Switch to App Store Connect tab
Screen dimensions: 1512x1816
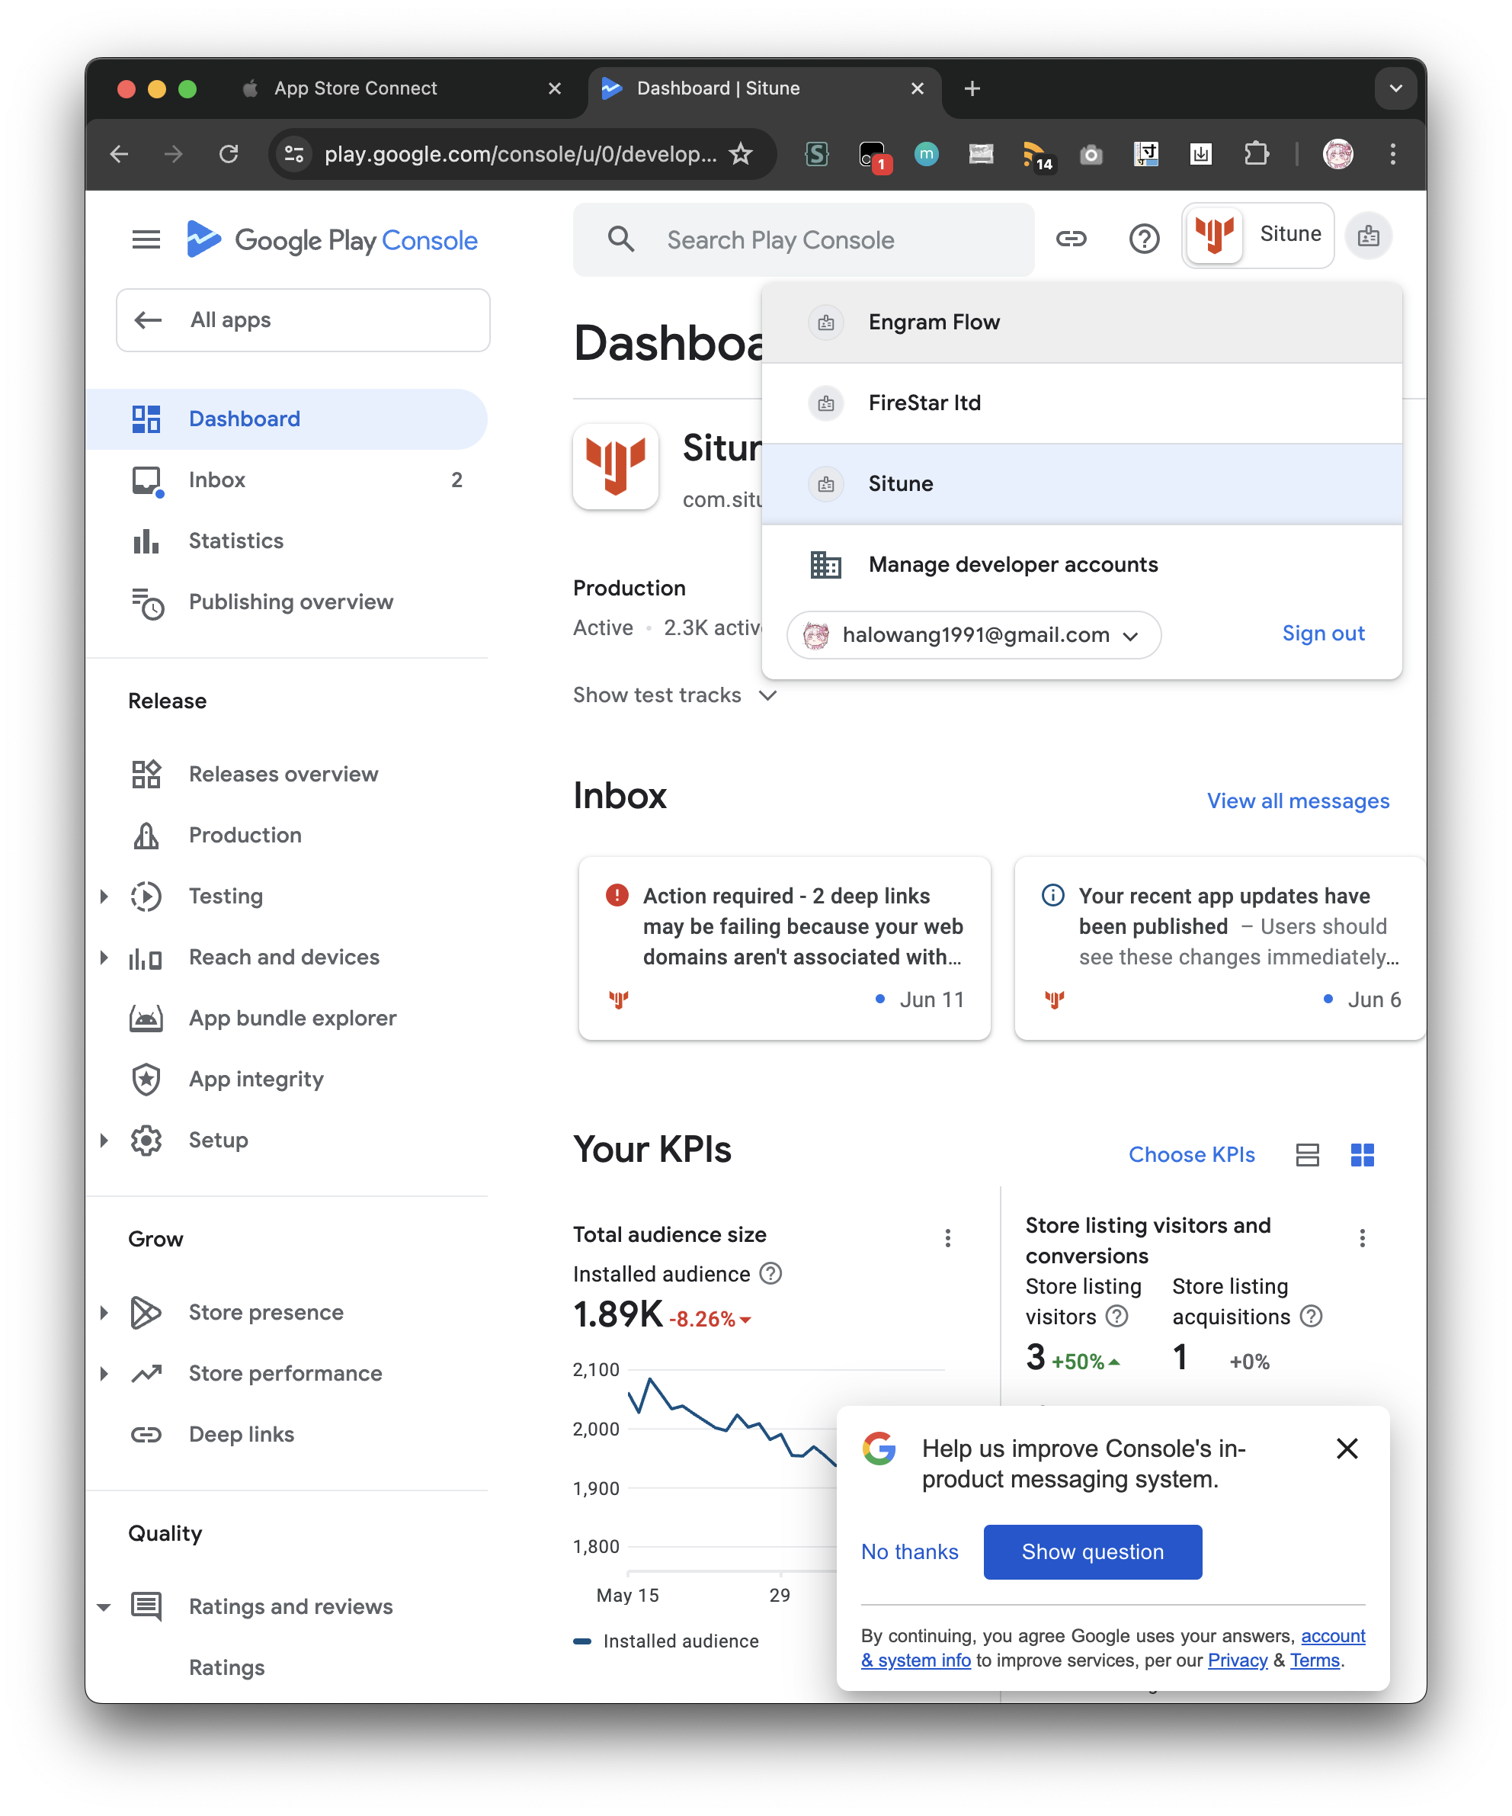point(401,88)
